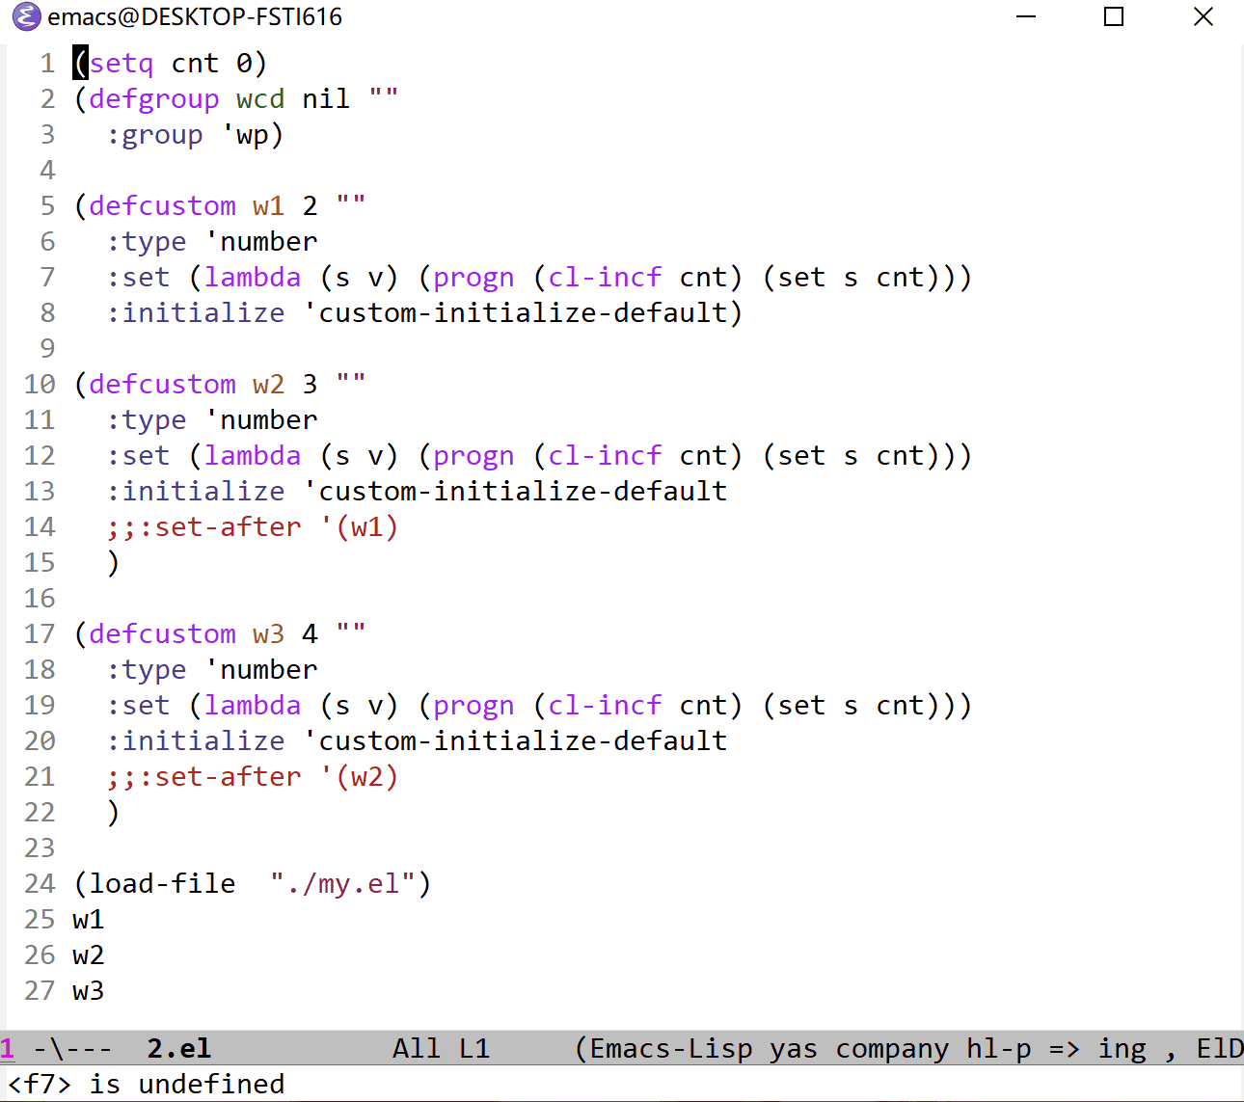Click the 'All' buffer position indicator
Screen dimensions: 1244x1102
point(416,1048)
